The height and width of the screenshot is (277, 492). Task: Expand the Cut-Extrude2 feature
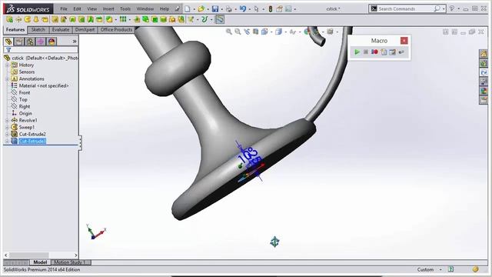7,134
